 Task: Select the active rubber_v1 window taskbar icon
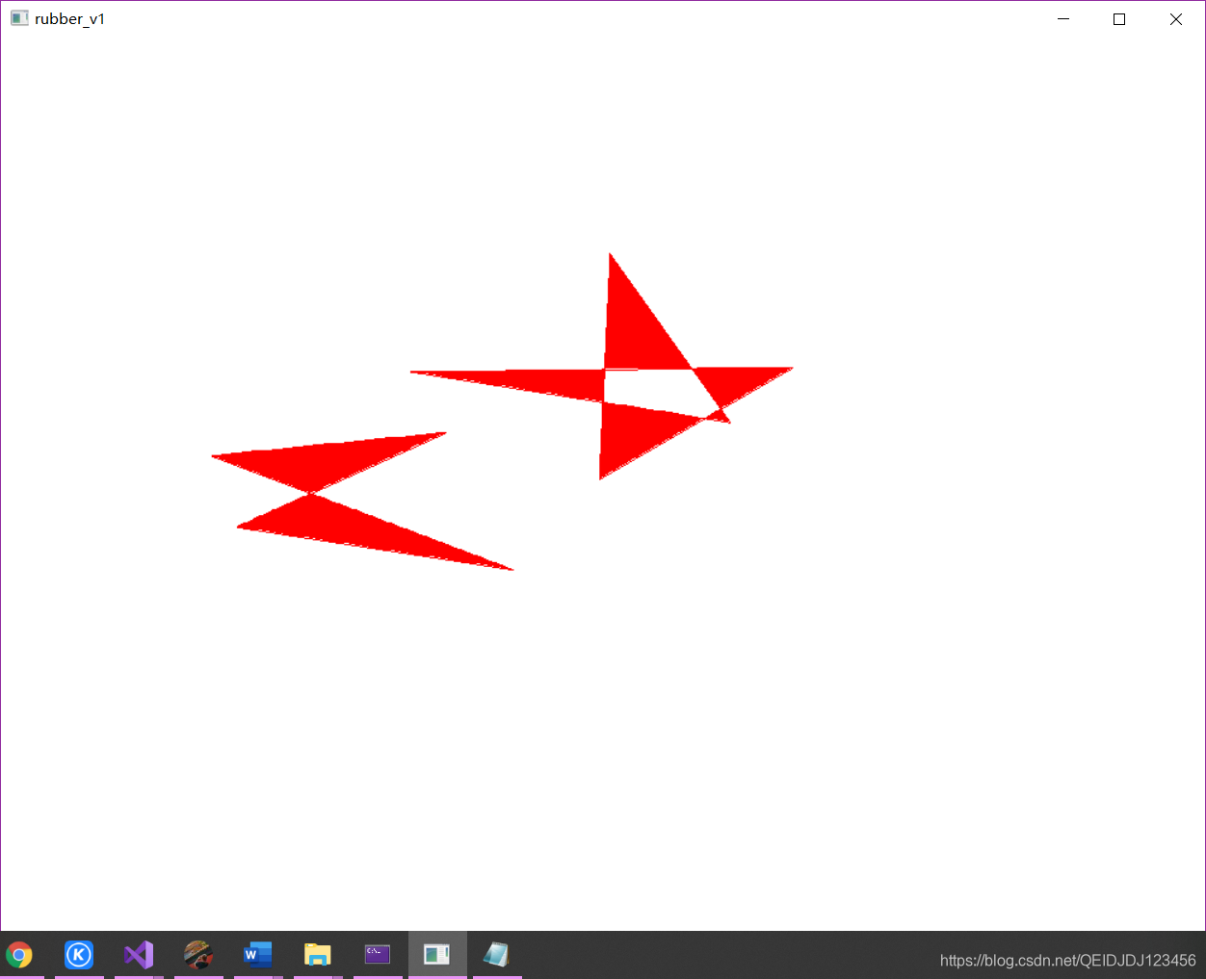tap(437, 955)
